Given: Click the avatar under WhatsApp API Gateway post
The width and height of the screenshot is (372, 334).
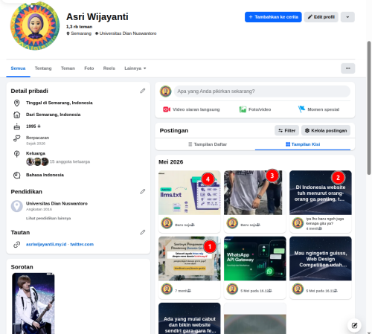Looking at the screenshot, I should (232, 289).
